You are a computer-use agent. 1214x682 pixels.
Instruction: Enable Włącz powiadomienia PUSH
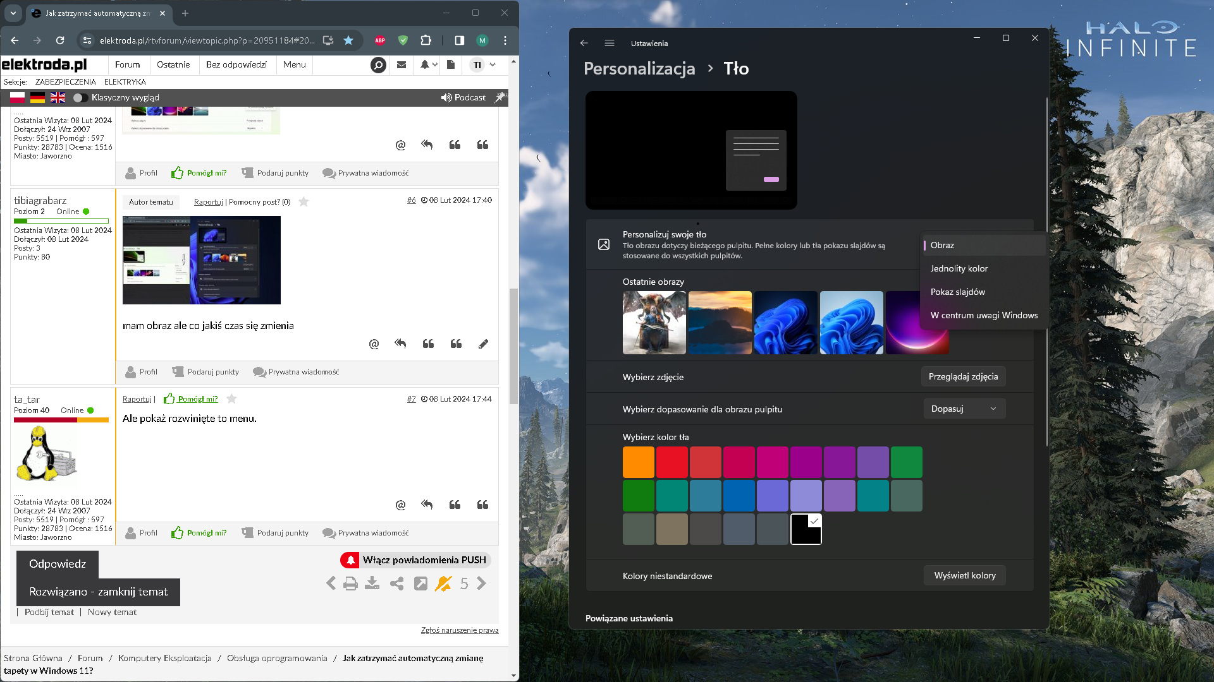click(415, 560)
